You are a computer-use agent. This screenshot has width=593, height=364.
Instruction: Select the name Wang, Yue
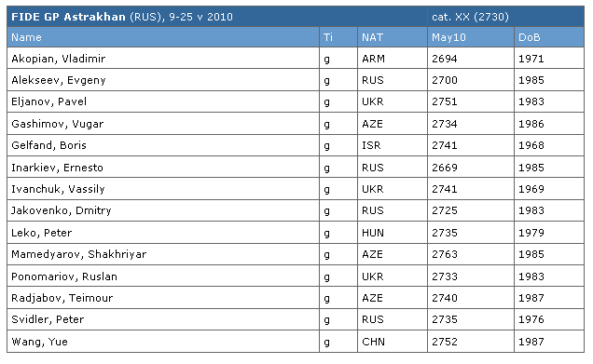pos(40,342)
